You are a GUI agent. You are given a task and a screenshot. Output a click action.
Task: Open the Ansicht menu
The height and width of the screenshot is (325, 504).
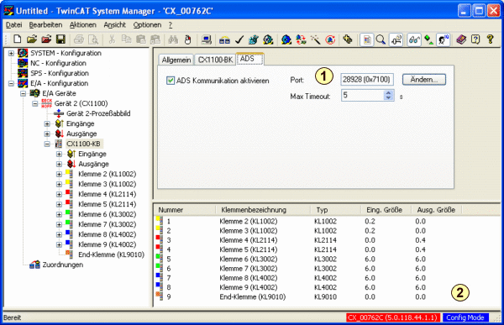[x=115, y=24]
